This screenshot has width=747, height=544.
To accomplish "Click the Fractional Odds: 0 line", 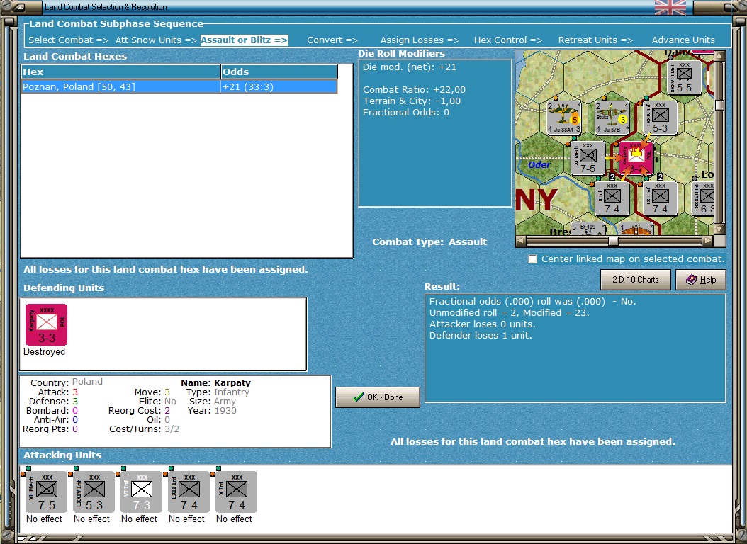I will 406,113.
